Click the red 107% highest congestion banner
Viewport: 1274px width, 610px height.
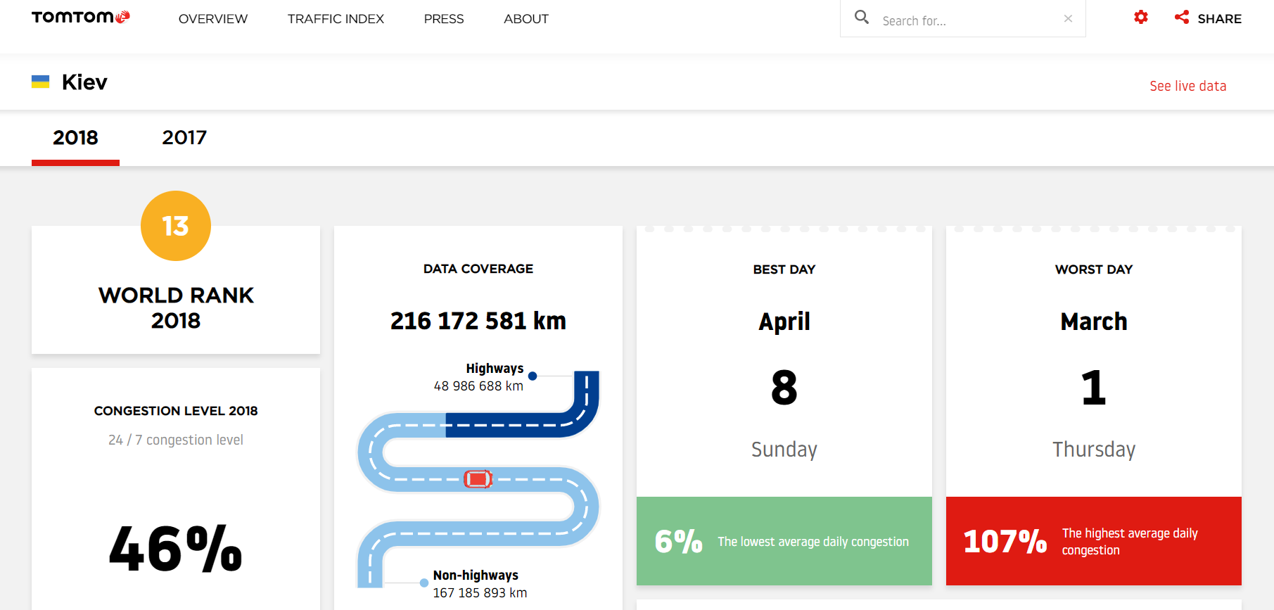pyautogui.click(x=1094, y=541)
